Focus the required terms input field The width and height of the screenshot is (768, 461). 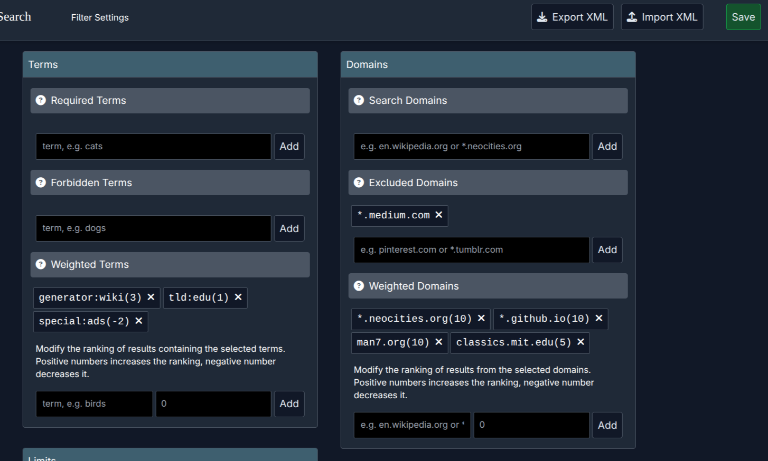153,147
